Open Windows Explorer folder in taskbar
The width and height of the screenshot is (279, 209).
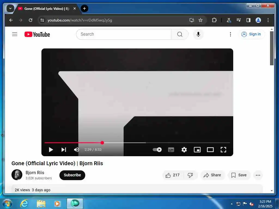point(41,204)
